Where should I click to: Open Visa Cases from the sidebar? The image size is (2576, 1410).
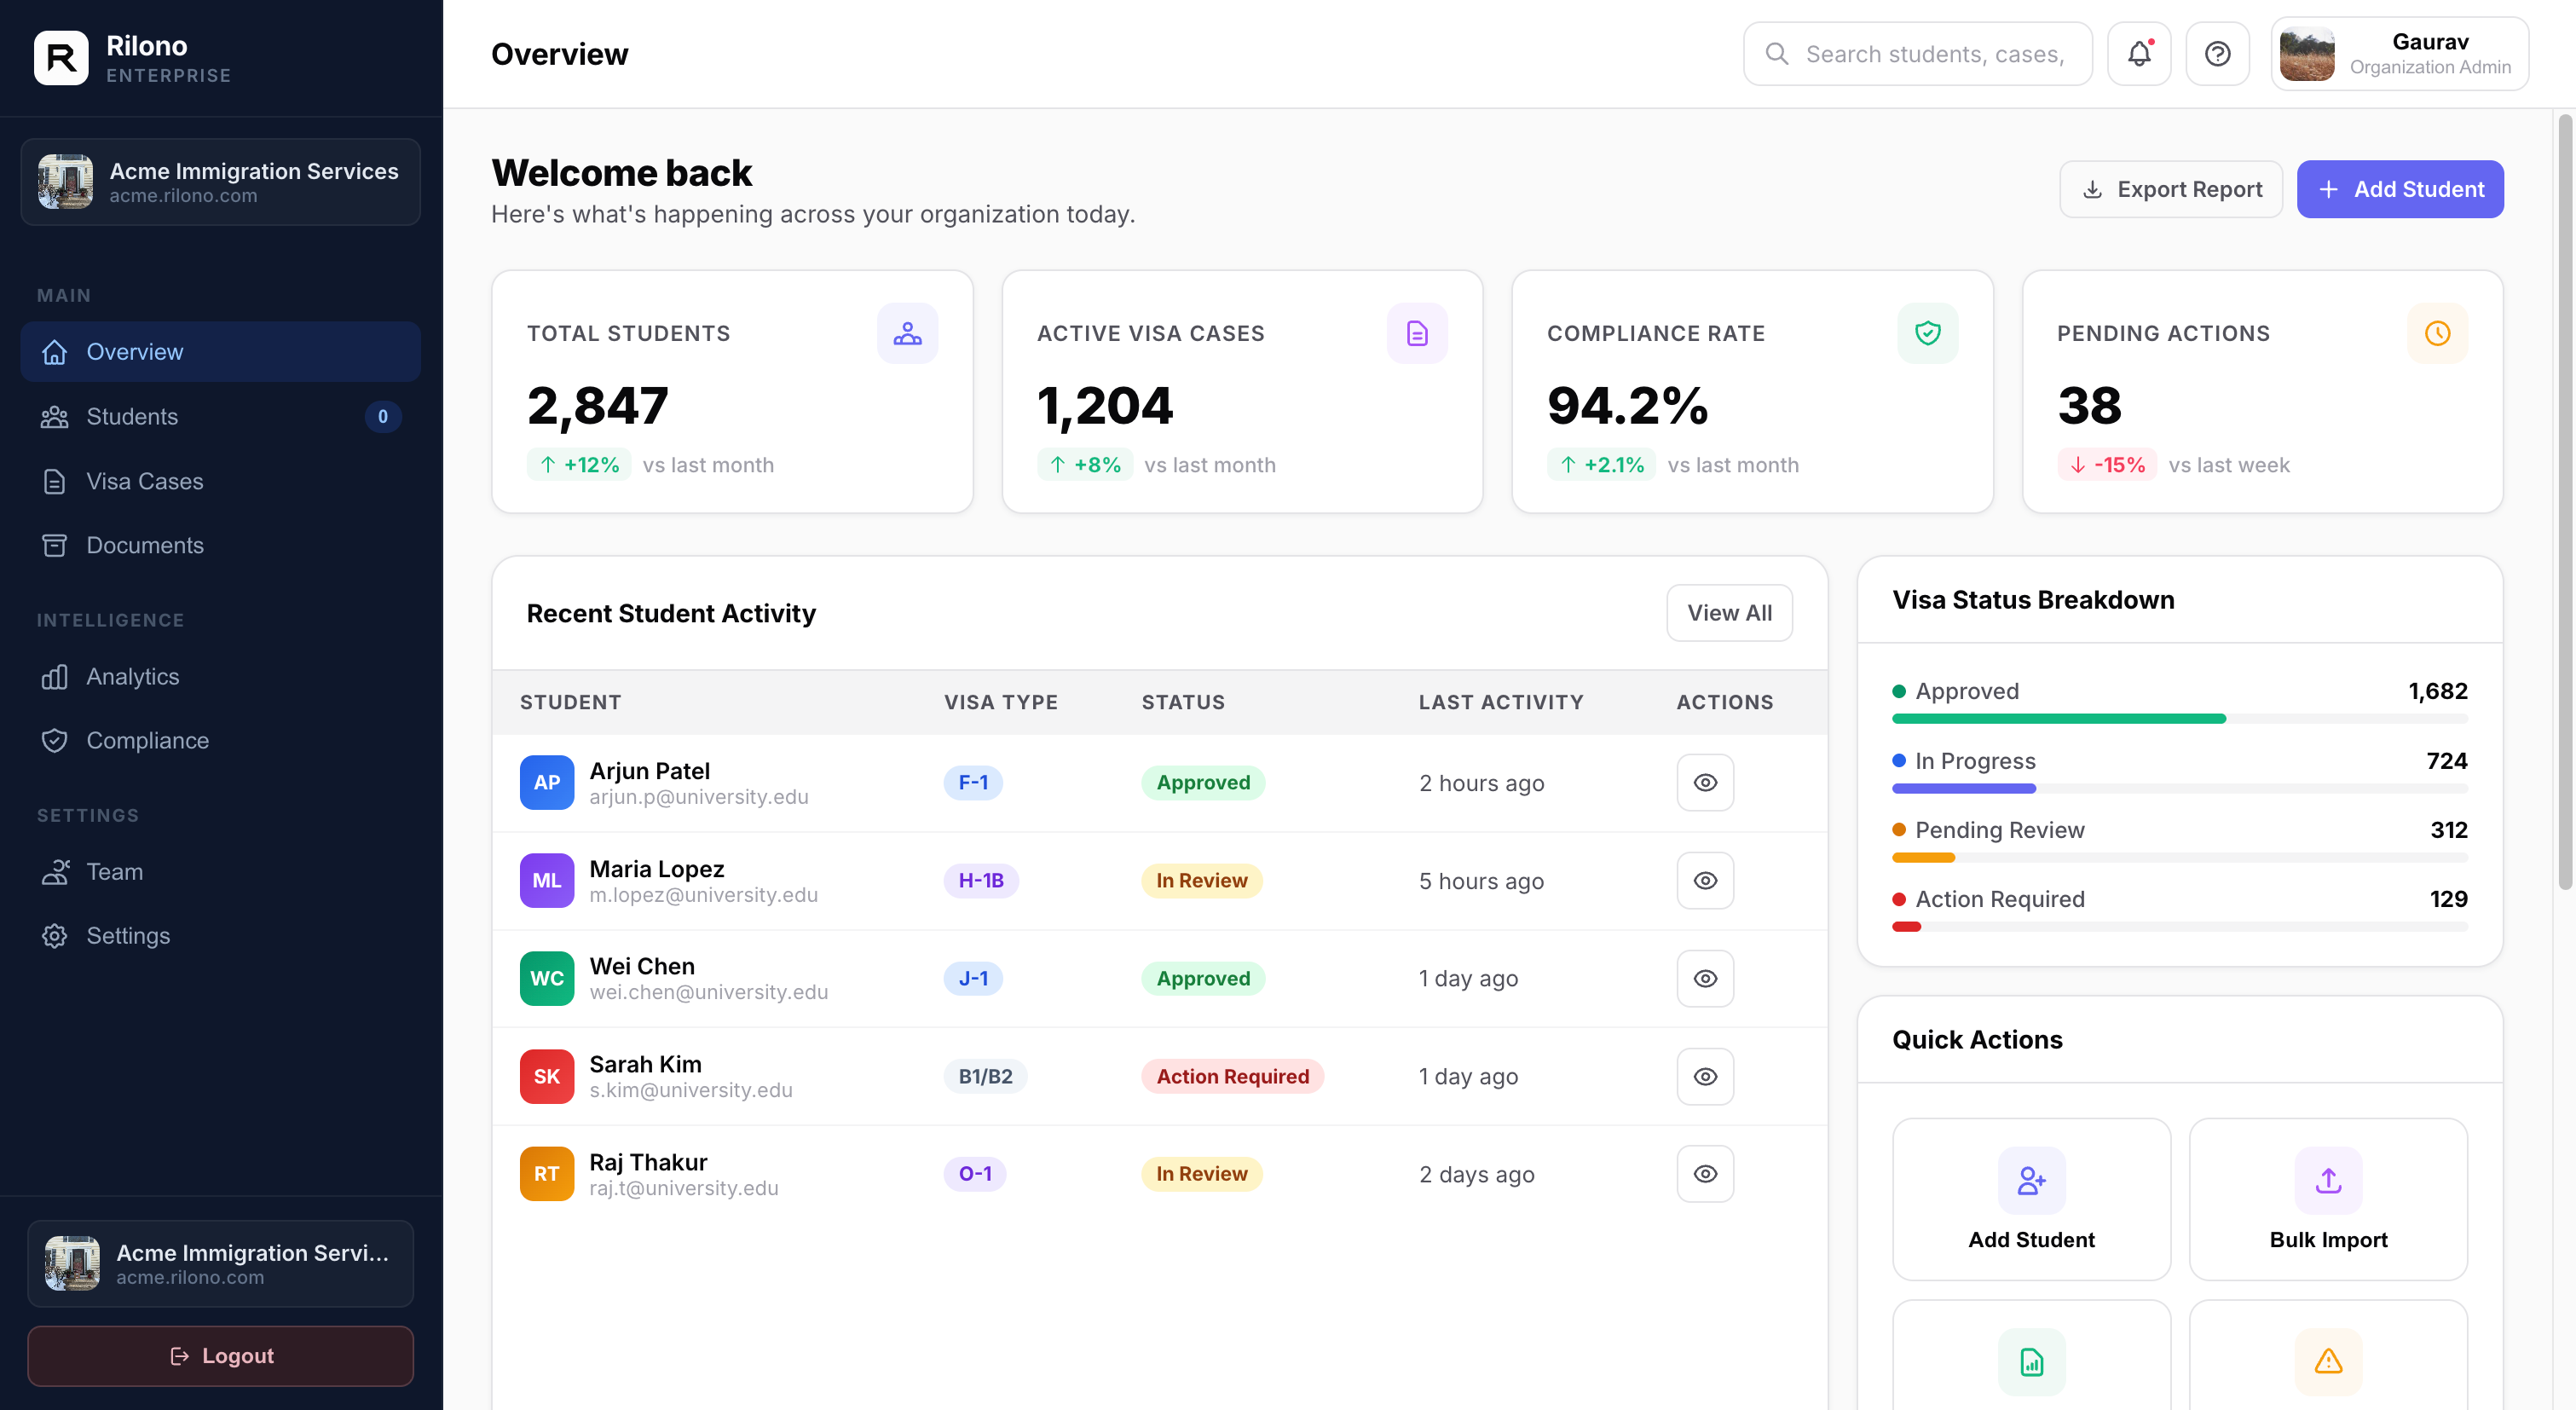[x=220, y=481]
